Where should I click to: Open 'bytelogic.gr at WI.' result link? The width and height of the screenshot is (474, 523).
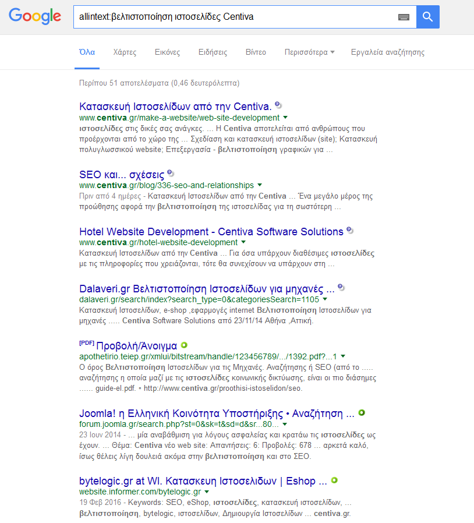pyautogui.click(x=203, y=481)
